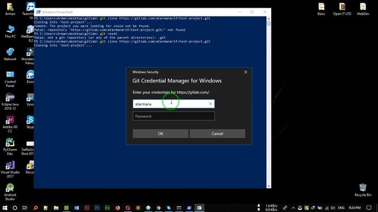Screen dimensions: 378x212
Task: Open Photoshop from the taskbar
Action: point(97,208)
